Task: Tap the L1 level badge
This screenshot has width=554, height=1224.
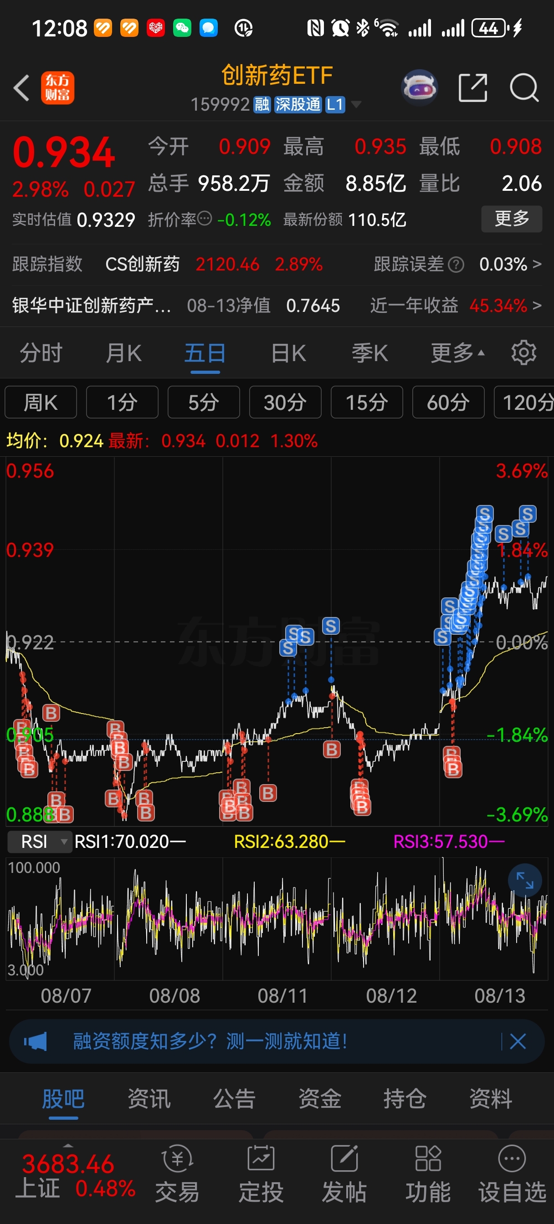Action: tap(335, 104)
